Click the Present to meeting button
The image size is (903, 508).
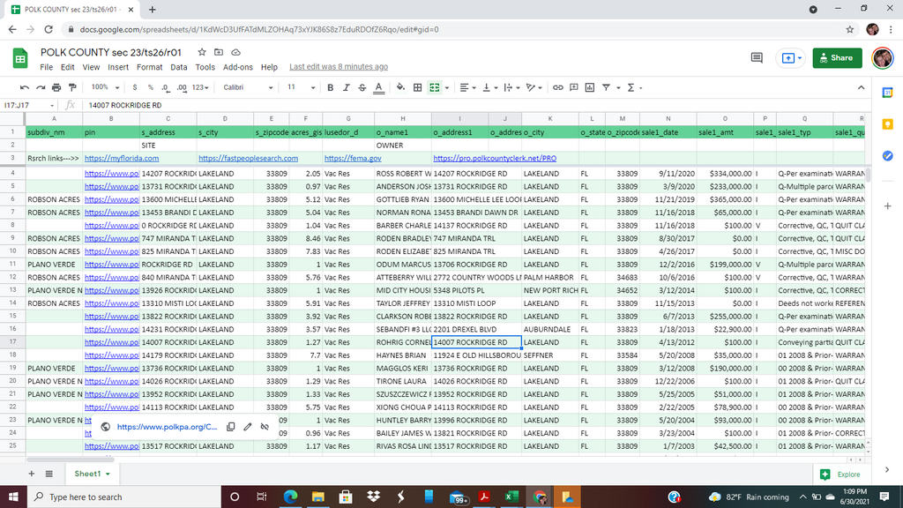point(791,58)
